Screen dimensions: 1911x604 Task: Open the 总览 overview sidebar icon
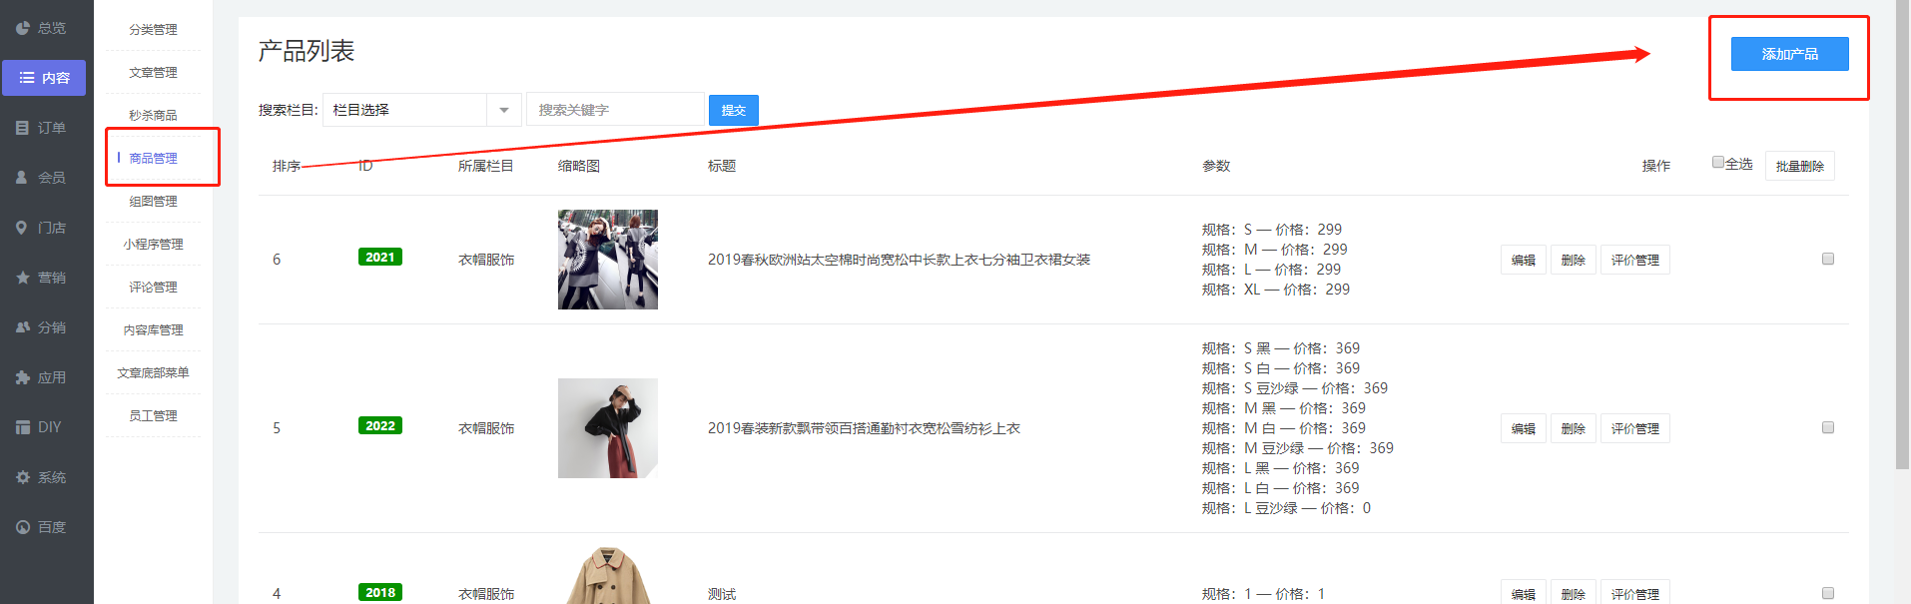tap(23, 28)
